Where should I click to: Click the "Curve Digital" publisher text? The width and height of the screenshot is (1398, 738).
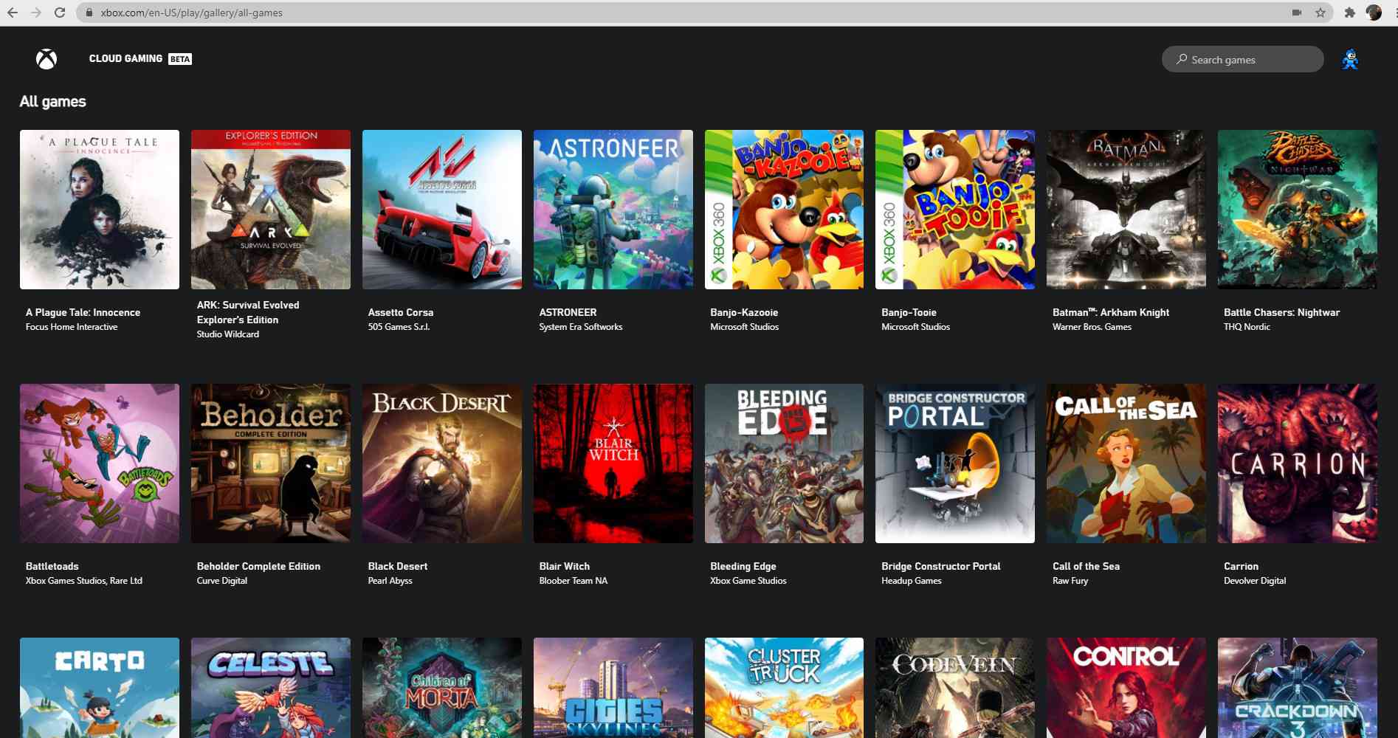(222, 581)
